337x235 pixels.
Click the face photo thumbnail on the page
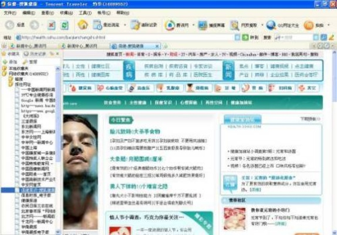click(80, 172)
